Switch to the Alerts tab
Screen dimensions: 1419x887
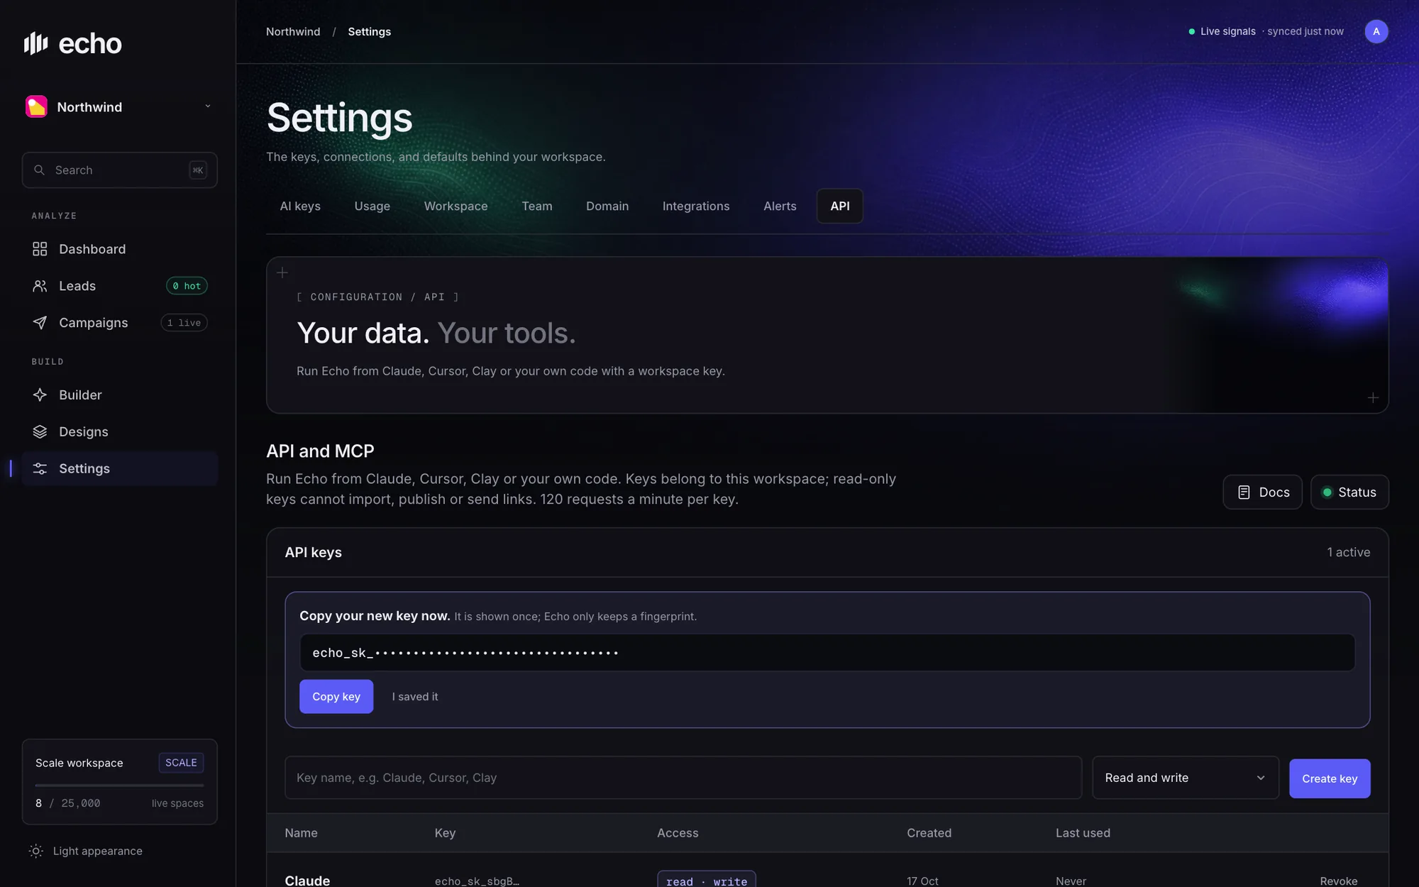[780, 206]
